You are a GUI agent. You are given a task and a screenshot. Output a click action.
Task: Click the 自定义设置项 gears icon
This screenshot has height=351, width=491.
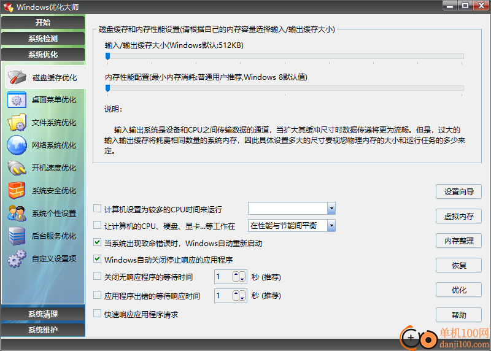point(17,258)
